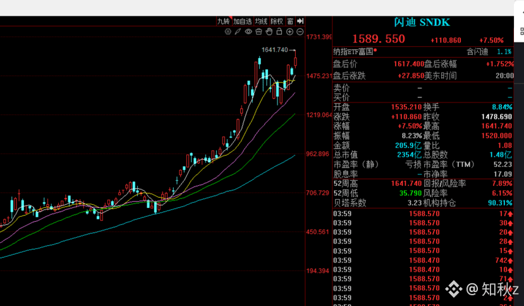Screen dimensions: 524x306
Task: Click the 窗 window button
Action: pos(290,21)
